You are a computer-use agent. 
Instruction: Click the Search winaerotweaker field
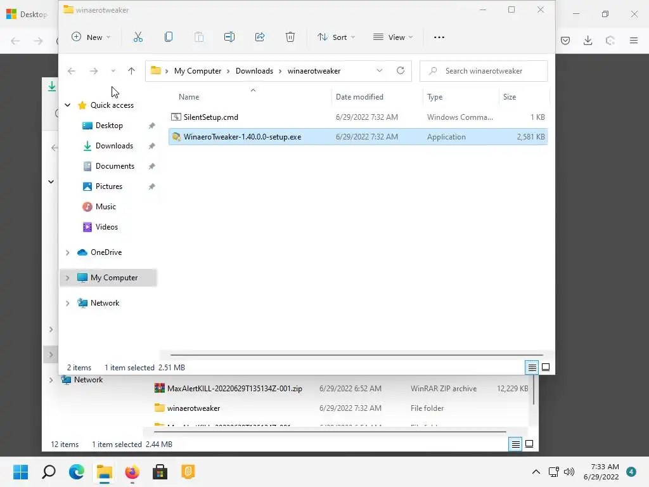coord(484,71)
